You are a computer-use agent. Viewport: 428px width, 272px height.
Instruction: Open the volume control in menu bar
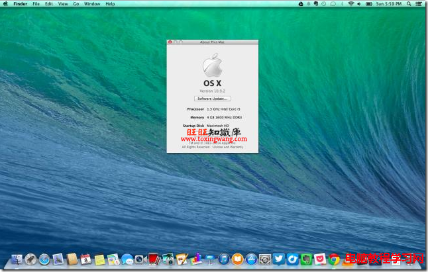[x=359, y=4]
